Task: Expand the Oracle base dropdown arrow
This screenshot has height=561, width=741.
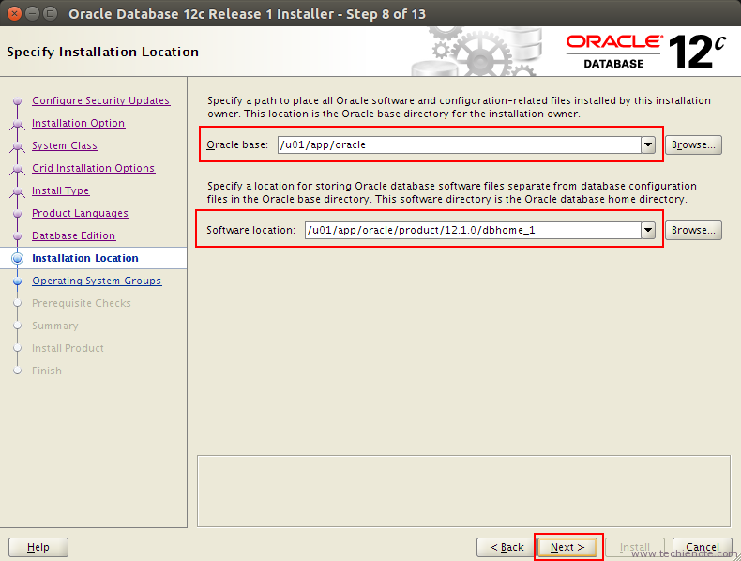Action: click(x=648, y=144)
